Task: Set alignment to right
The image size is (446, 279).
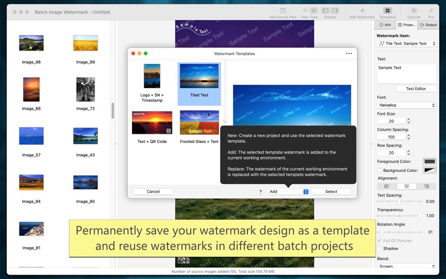Action: pos(426,187)
